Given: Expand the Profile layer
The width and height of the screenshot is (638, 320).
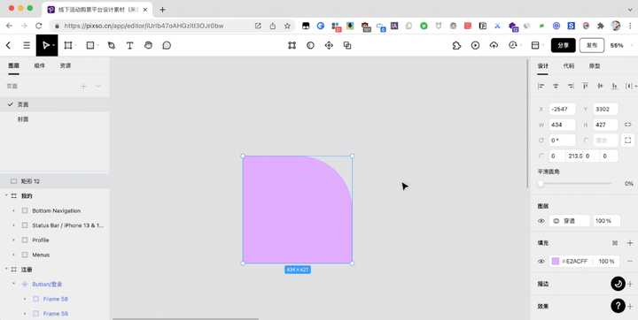Looking at the screenshot, I should [13, 240].
